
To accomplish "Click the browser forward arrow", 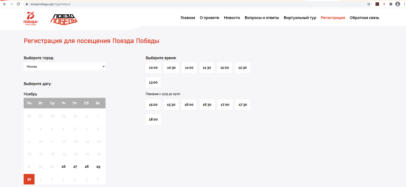I will click(12, 4).
